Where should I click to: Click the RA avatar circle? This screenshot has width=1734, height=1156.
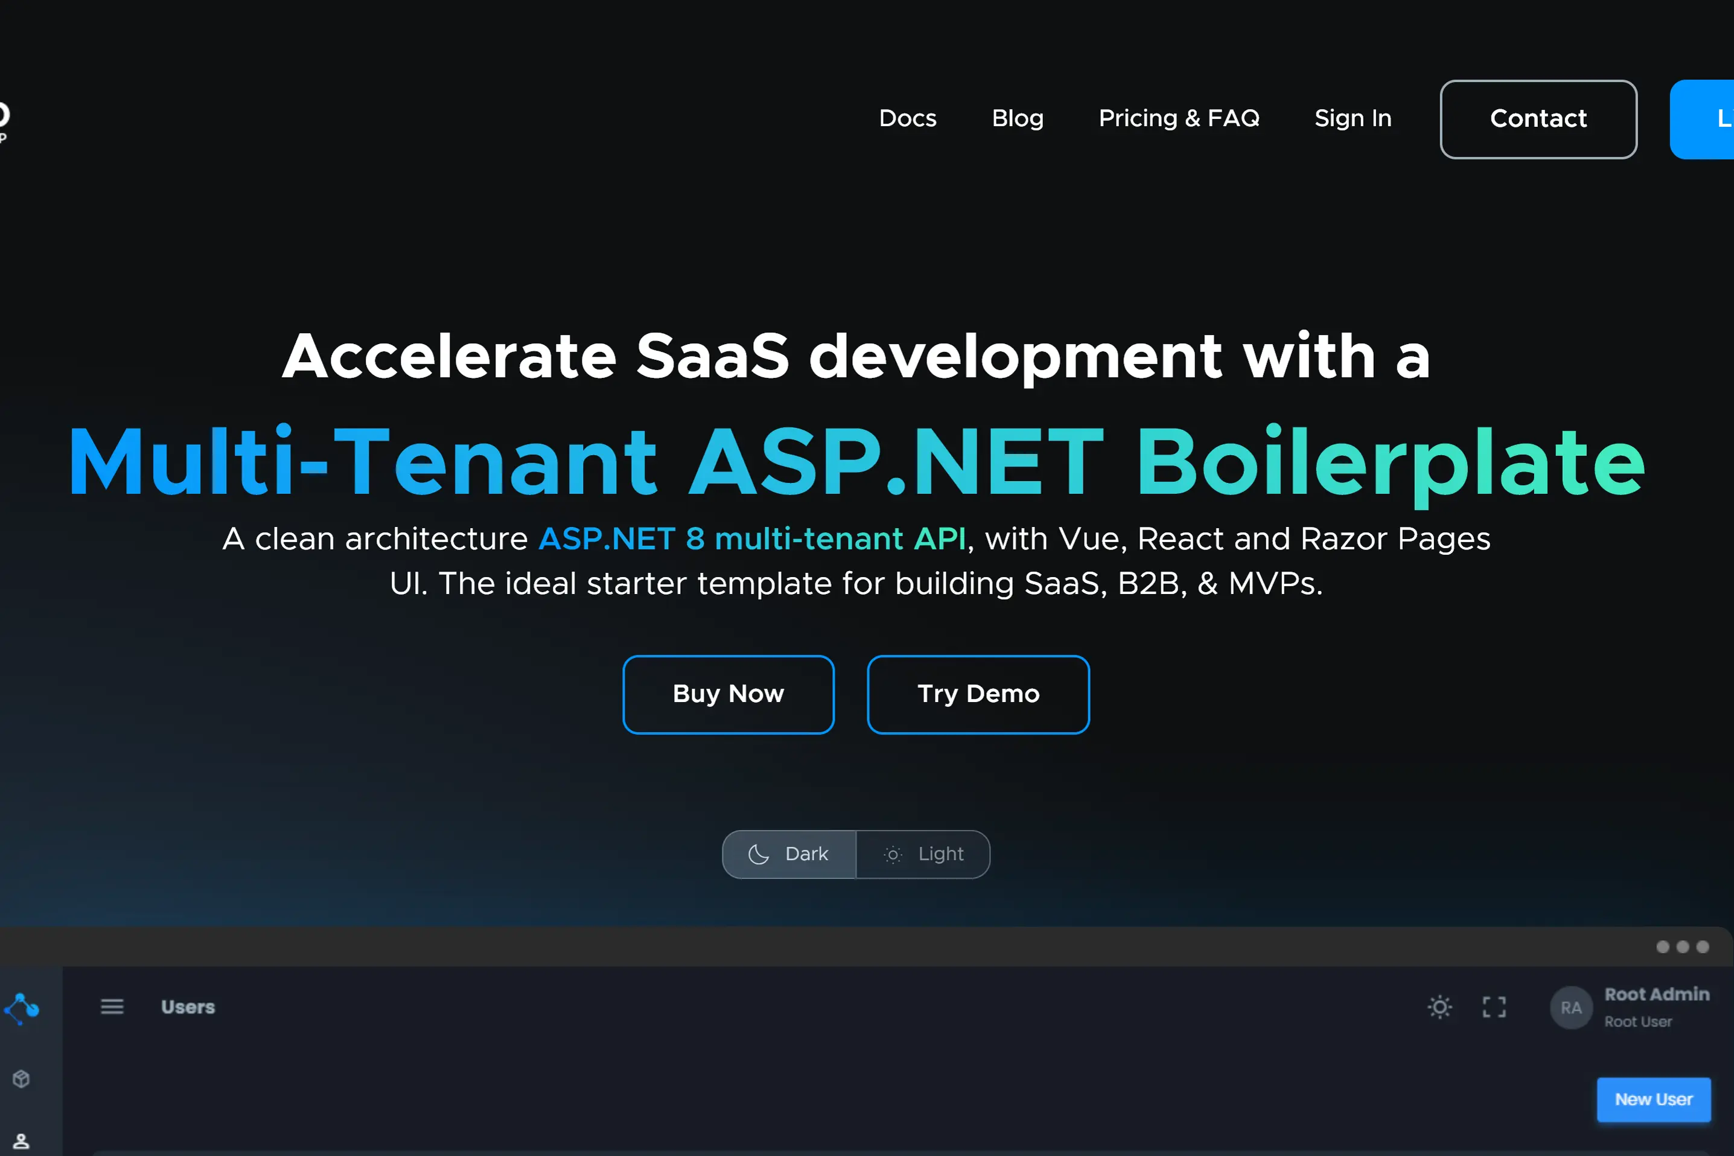(1570, 1008)
